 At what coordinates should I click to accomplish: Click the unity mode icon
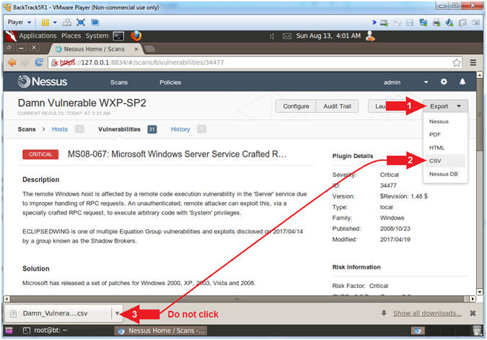[x=95, y=22]
